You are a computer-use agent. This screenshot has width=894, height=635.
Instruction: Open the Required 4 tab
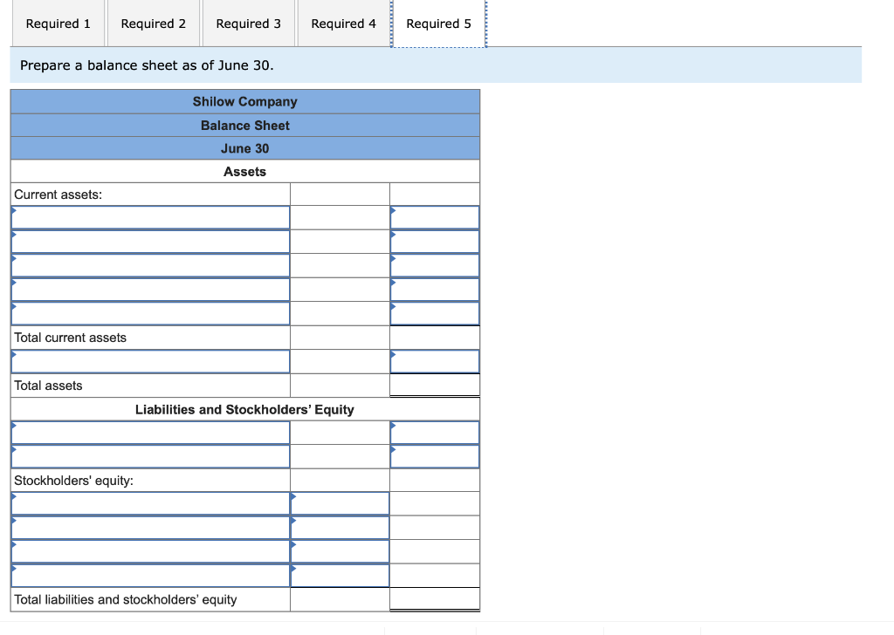coord(343,24)
